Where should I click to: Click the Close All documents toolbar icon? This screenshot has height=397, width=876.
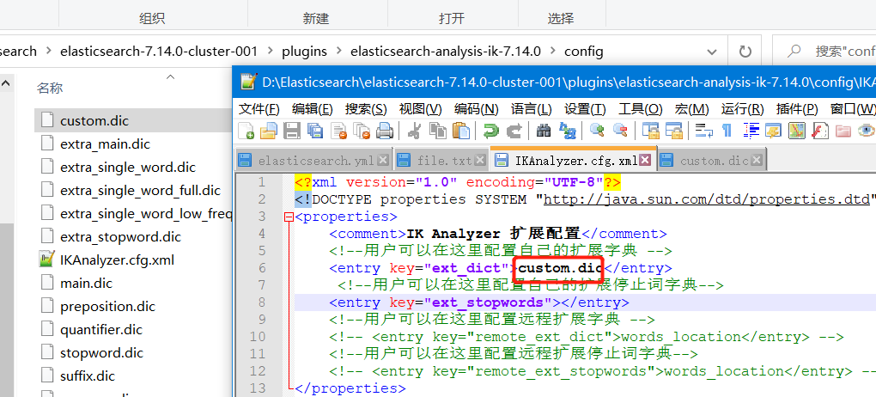(x=362, y=131)
